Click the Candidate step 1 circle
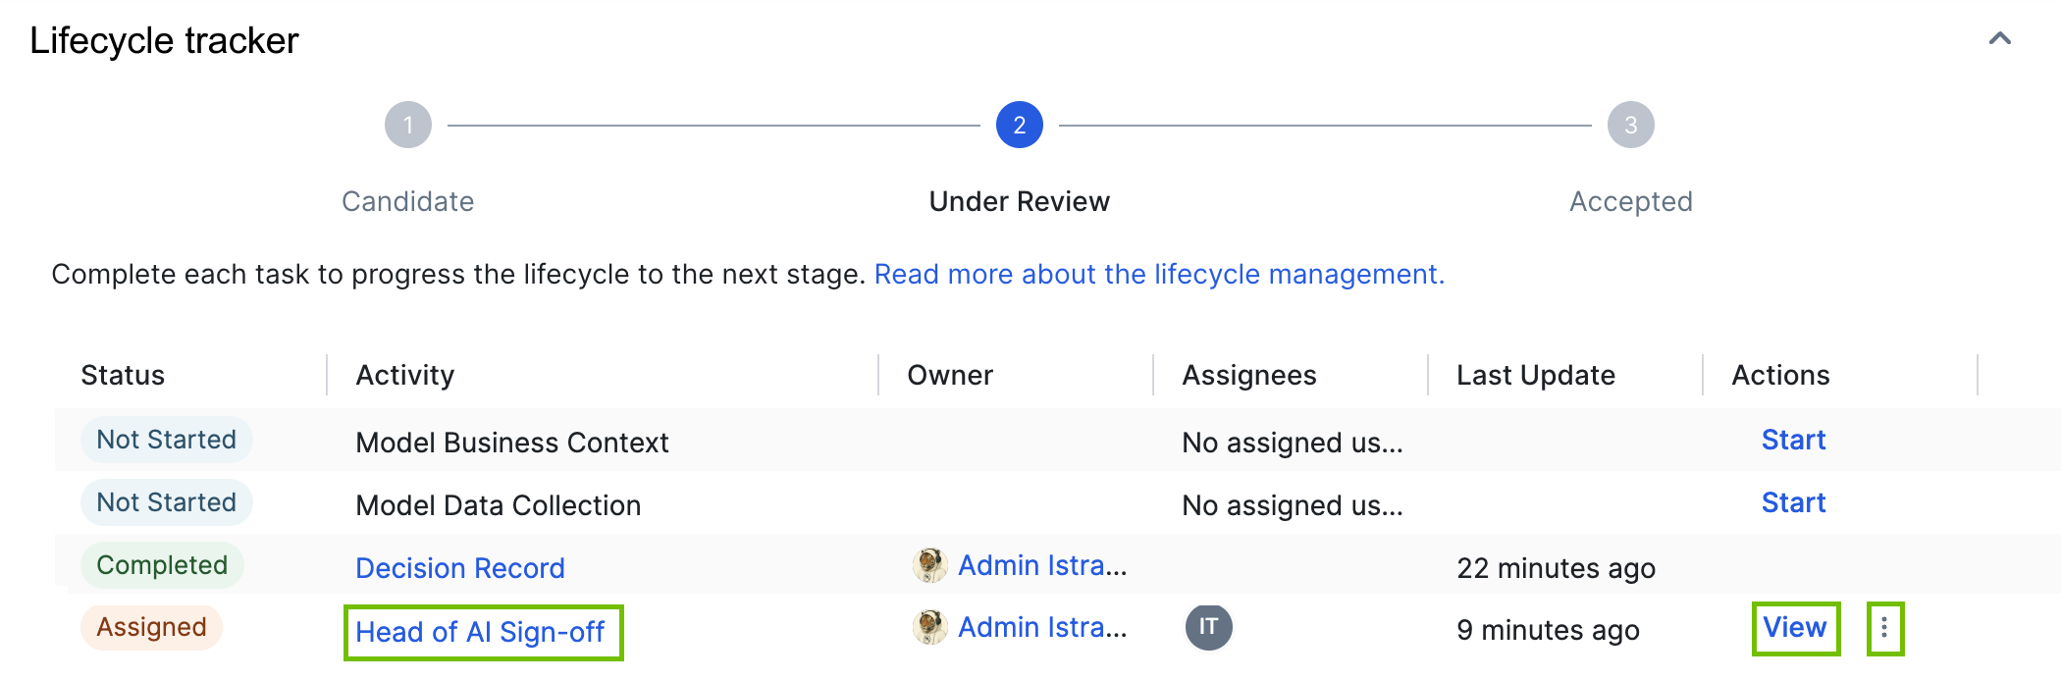This screenshot has width=2061, height=680. (x=408, y=126)
